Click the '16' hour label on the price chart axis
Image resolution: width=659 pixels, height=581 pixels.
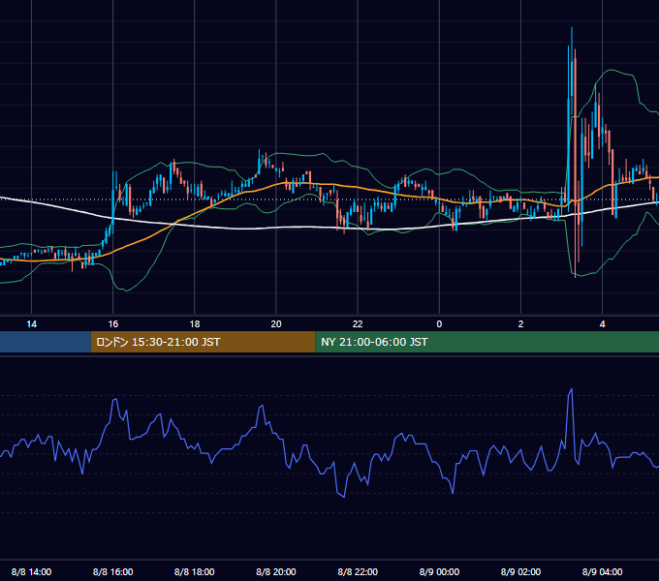pos(113,324)
